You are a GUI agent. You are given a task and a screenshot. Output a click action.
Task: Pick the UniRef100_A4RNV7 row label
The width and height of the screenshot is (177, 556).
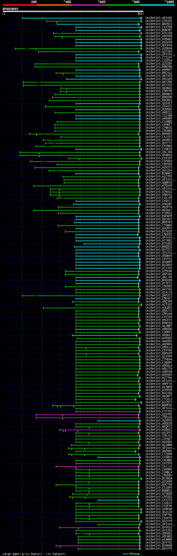click(x=159, y=70)
